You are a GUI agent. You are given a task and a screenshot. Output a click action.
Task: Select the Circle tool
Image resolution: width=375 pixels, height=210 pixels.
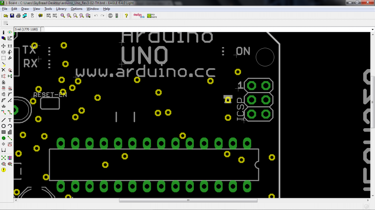point(3,126)
